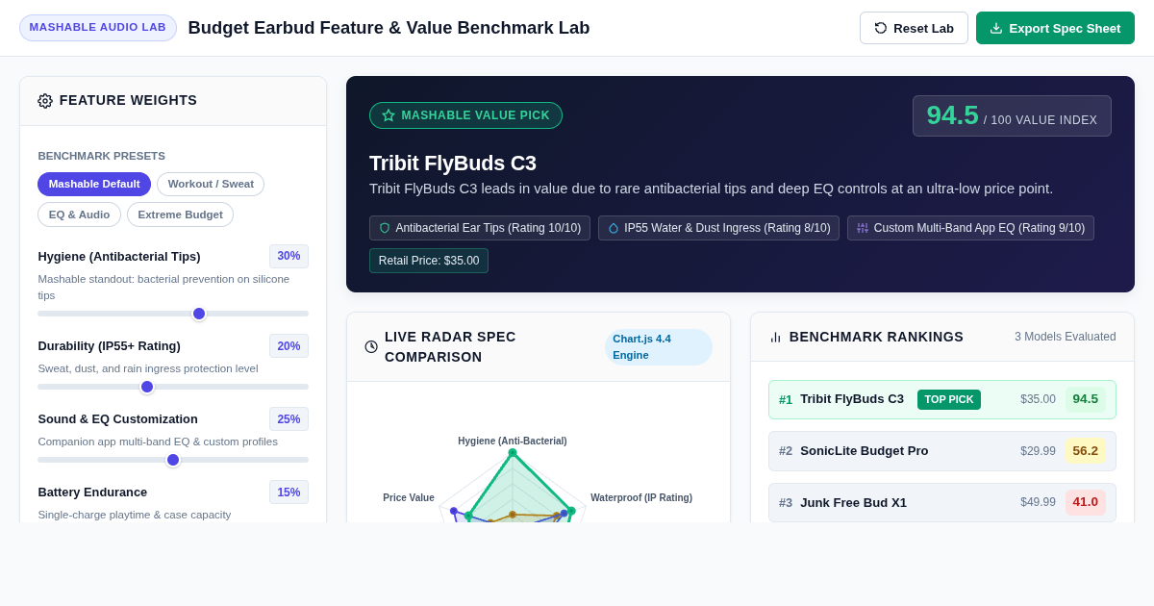
Task: Click the Waterproof (IP Rating) radar axis label
Action: click(x=641, y=497)
